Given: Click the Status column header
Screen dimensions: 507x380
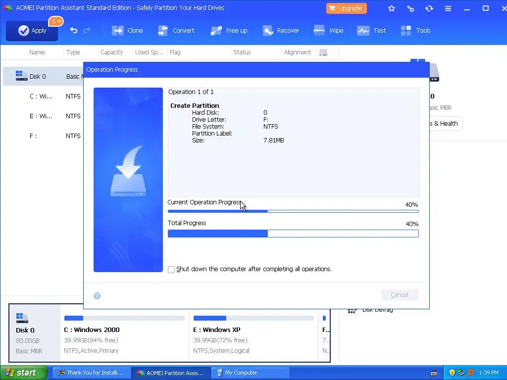Looking at the screenshot, I should [242, 52].
